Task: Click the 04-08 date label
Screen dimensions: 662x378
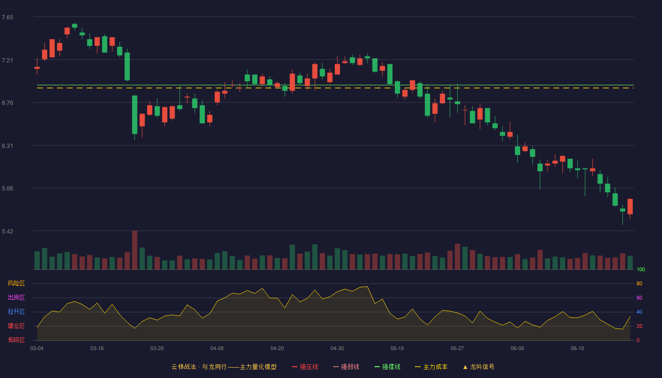Action: (x=217, y=348)
